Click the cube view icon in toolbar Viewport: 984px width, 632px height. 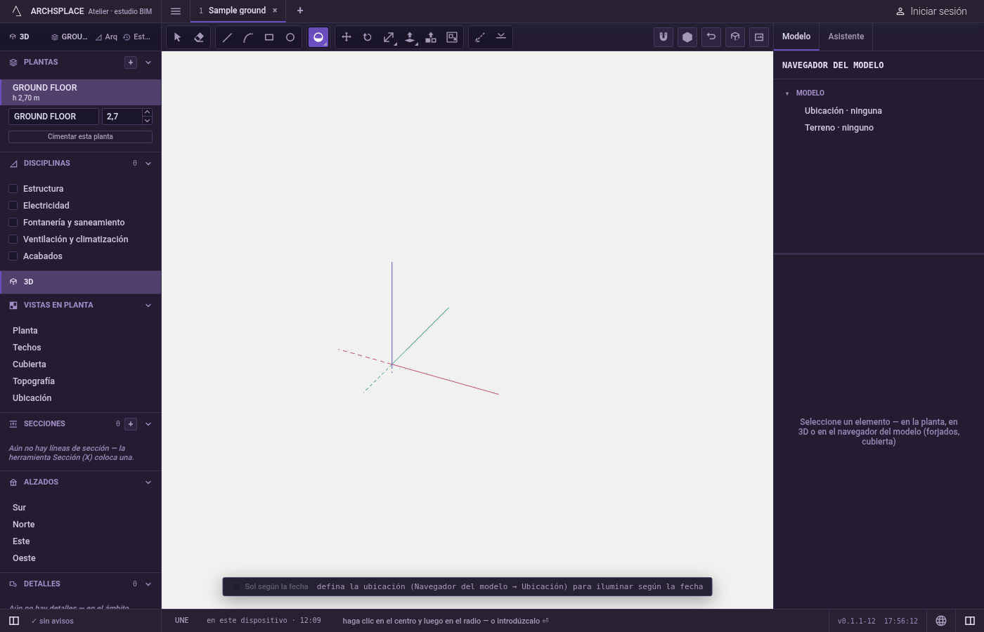click(x=735, y=37)
